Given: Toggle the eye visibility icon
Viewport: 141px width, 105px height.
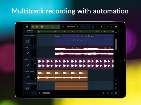Looking at the screenshot, I should pos(116,27).
